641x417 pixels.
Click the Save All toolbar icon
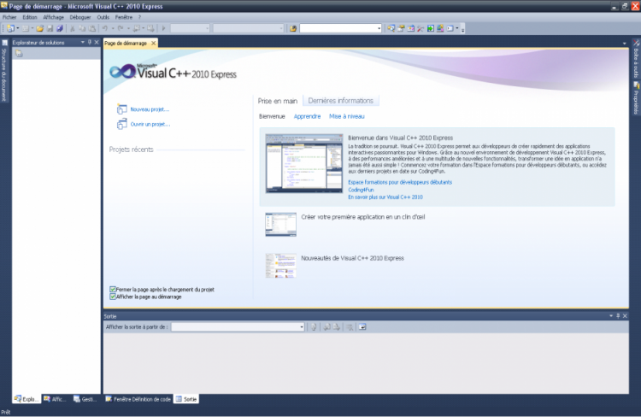coord(60,28)
